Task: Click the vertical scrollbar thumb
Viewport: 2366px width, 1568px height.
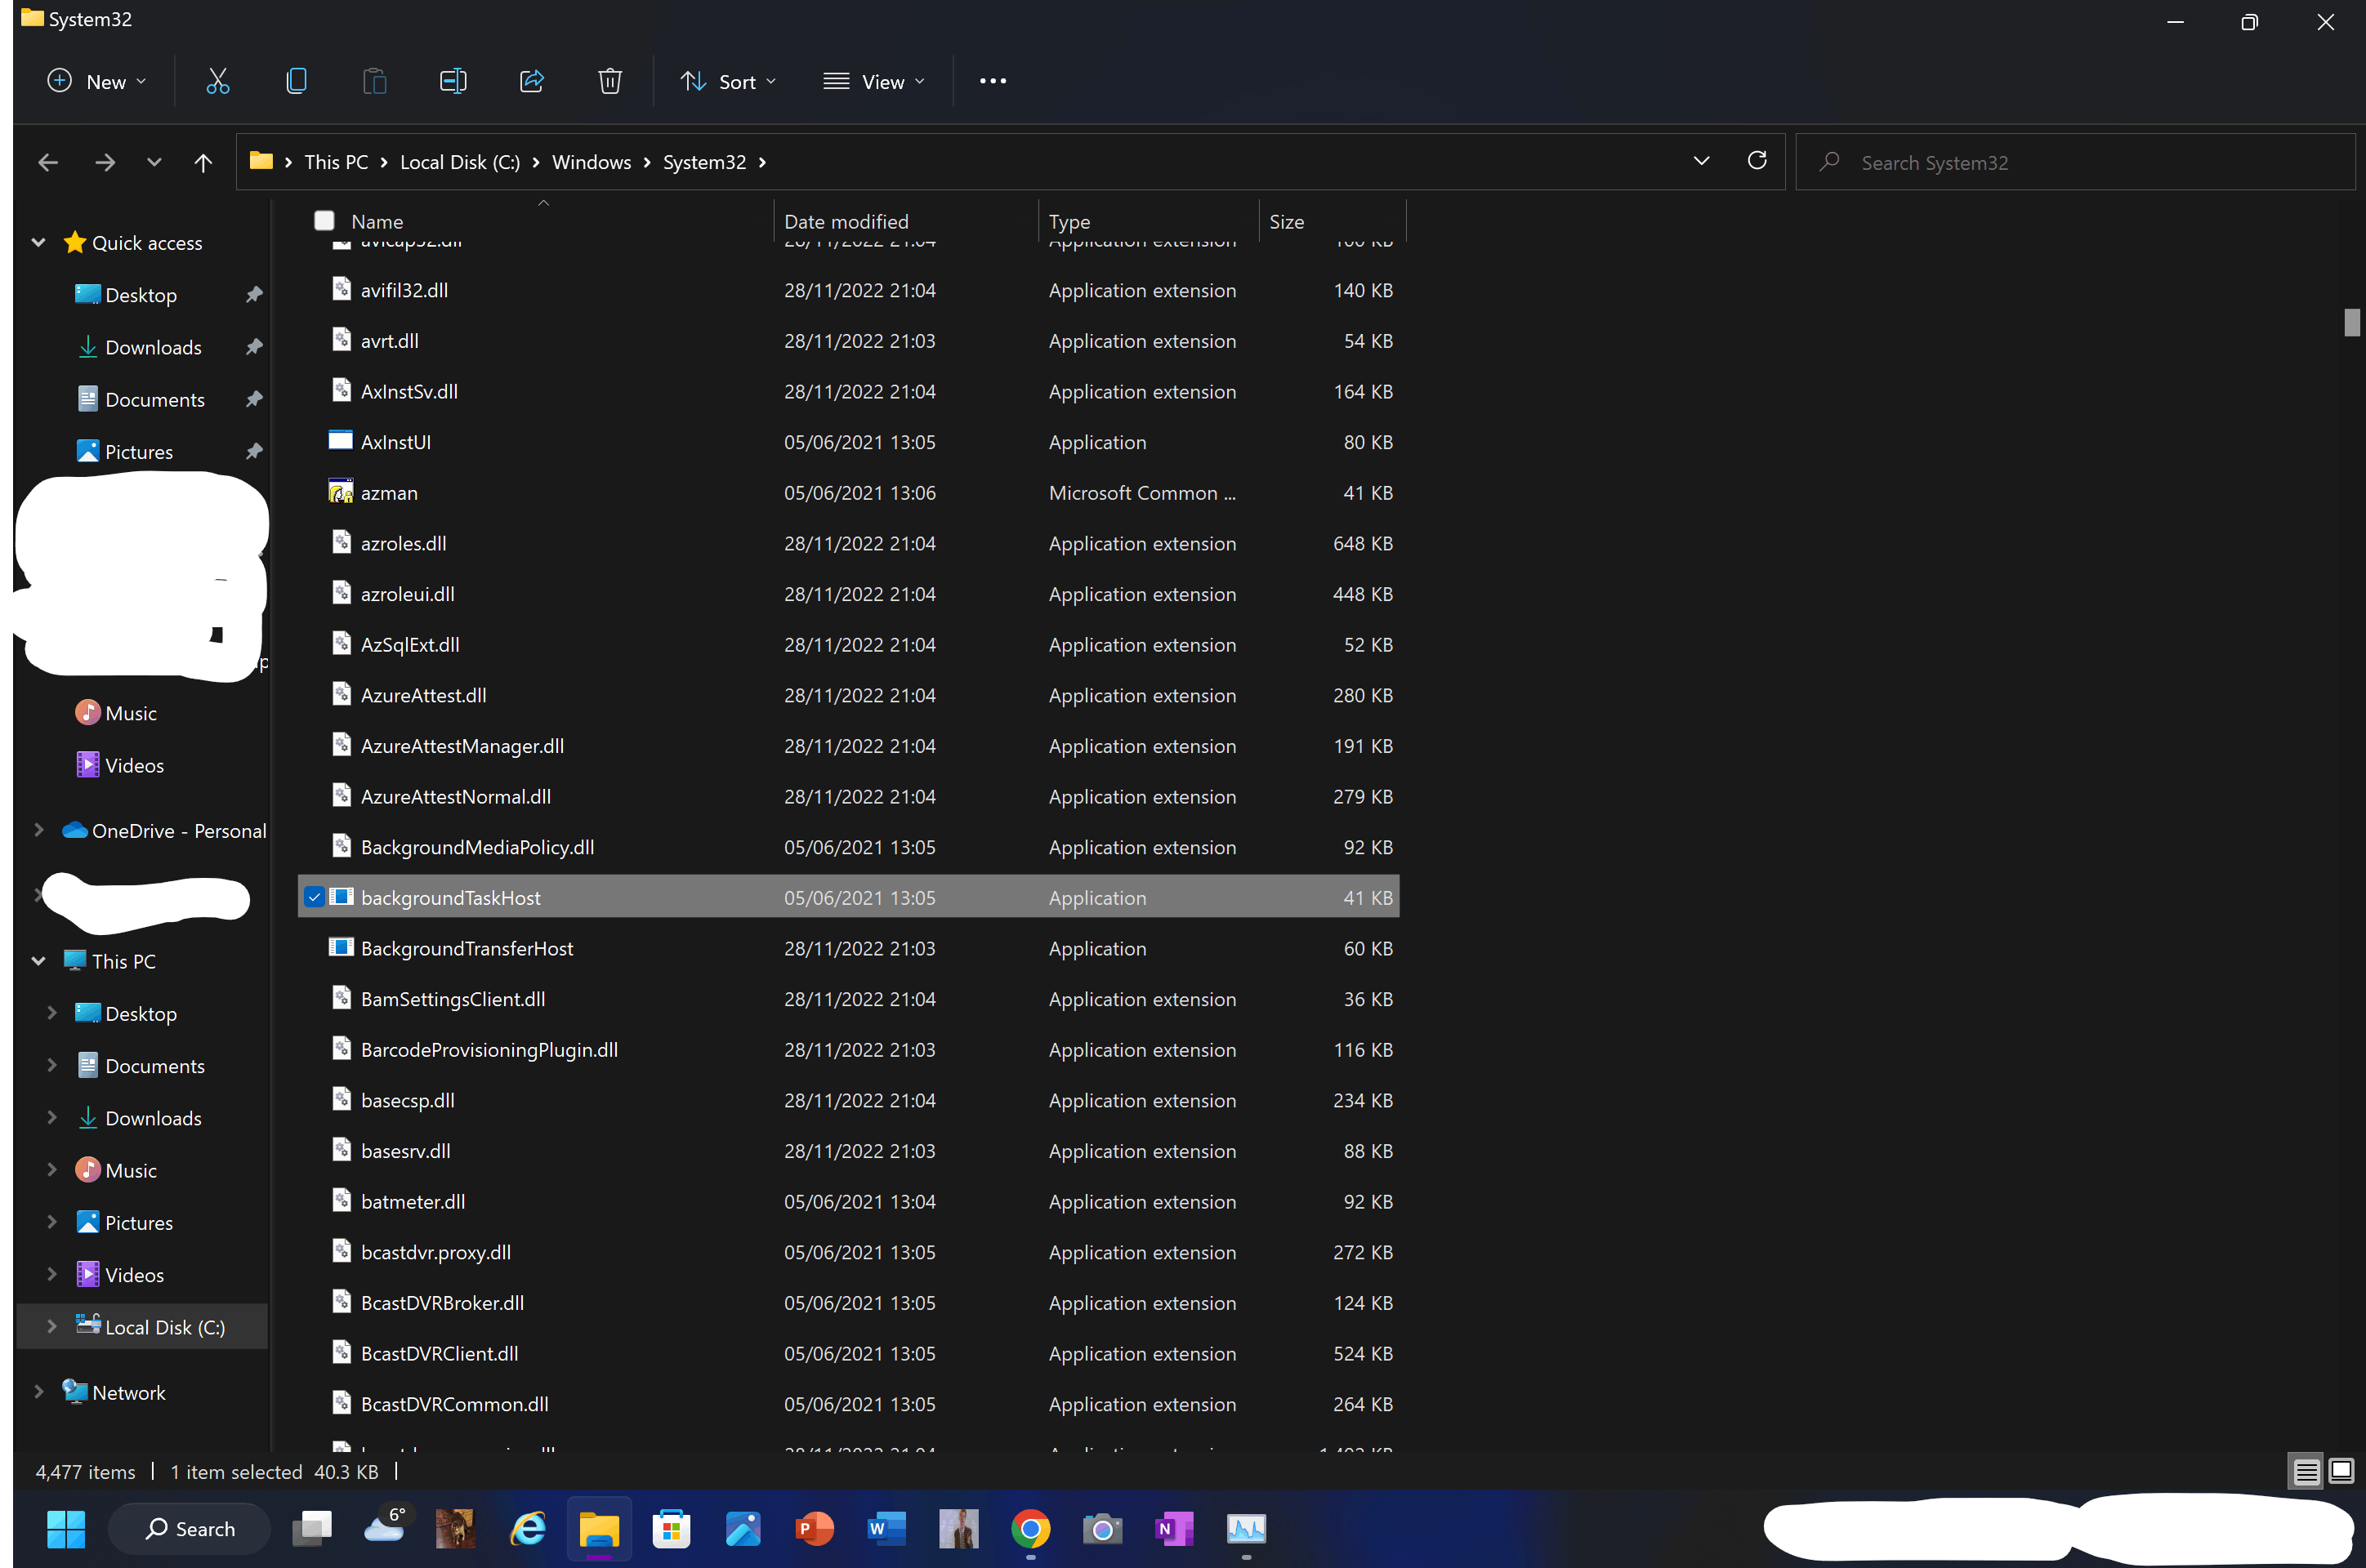Action: coord(2351,322)
